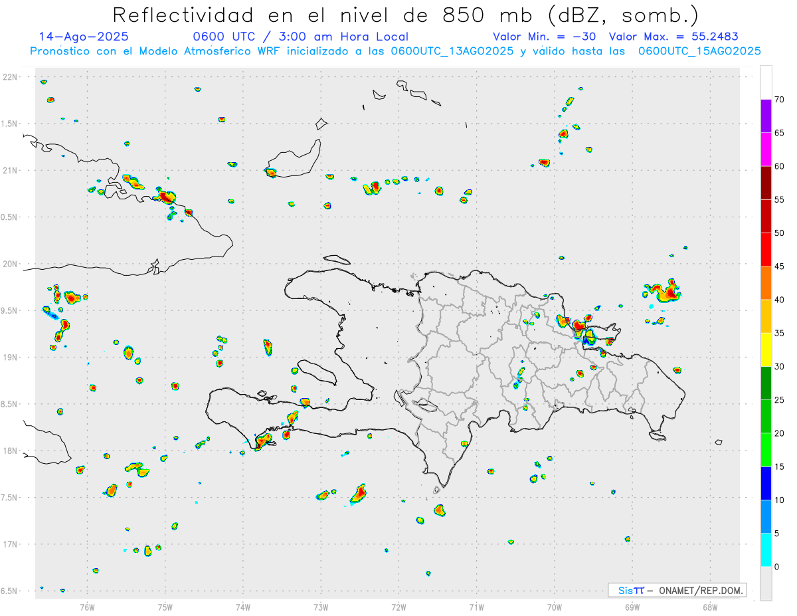Click the gray below-zero legend segment
The image size is (797, 616).
766,583
